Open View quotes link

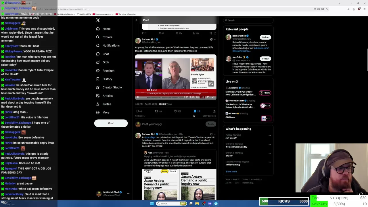pyautogui.click(x=209, y=116)
